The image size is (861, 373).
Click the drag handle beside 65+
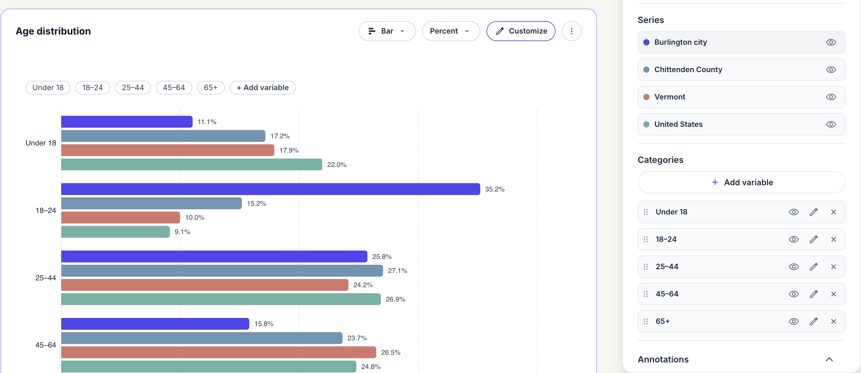coord(646,322)
